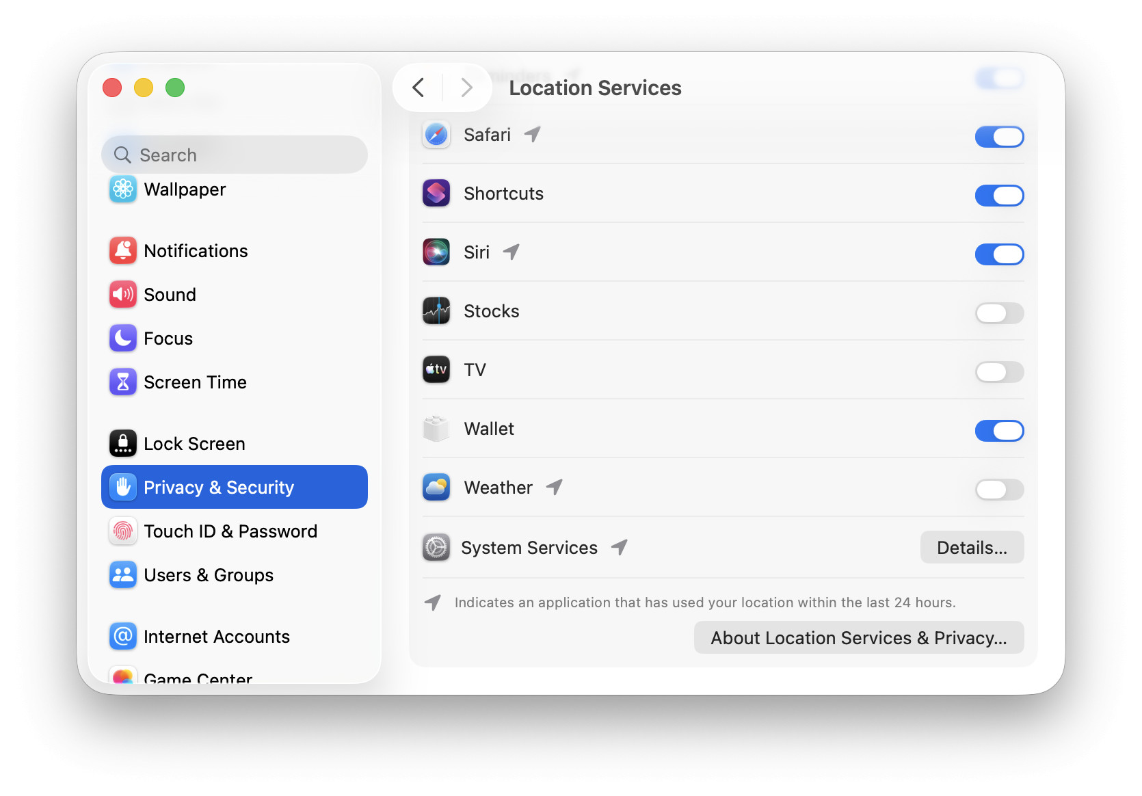Disable the Shortcuts location toggle
This screenshot has height=796, width=1142.
click(x=999, y=196)
